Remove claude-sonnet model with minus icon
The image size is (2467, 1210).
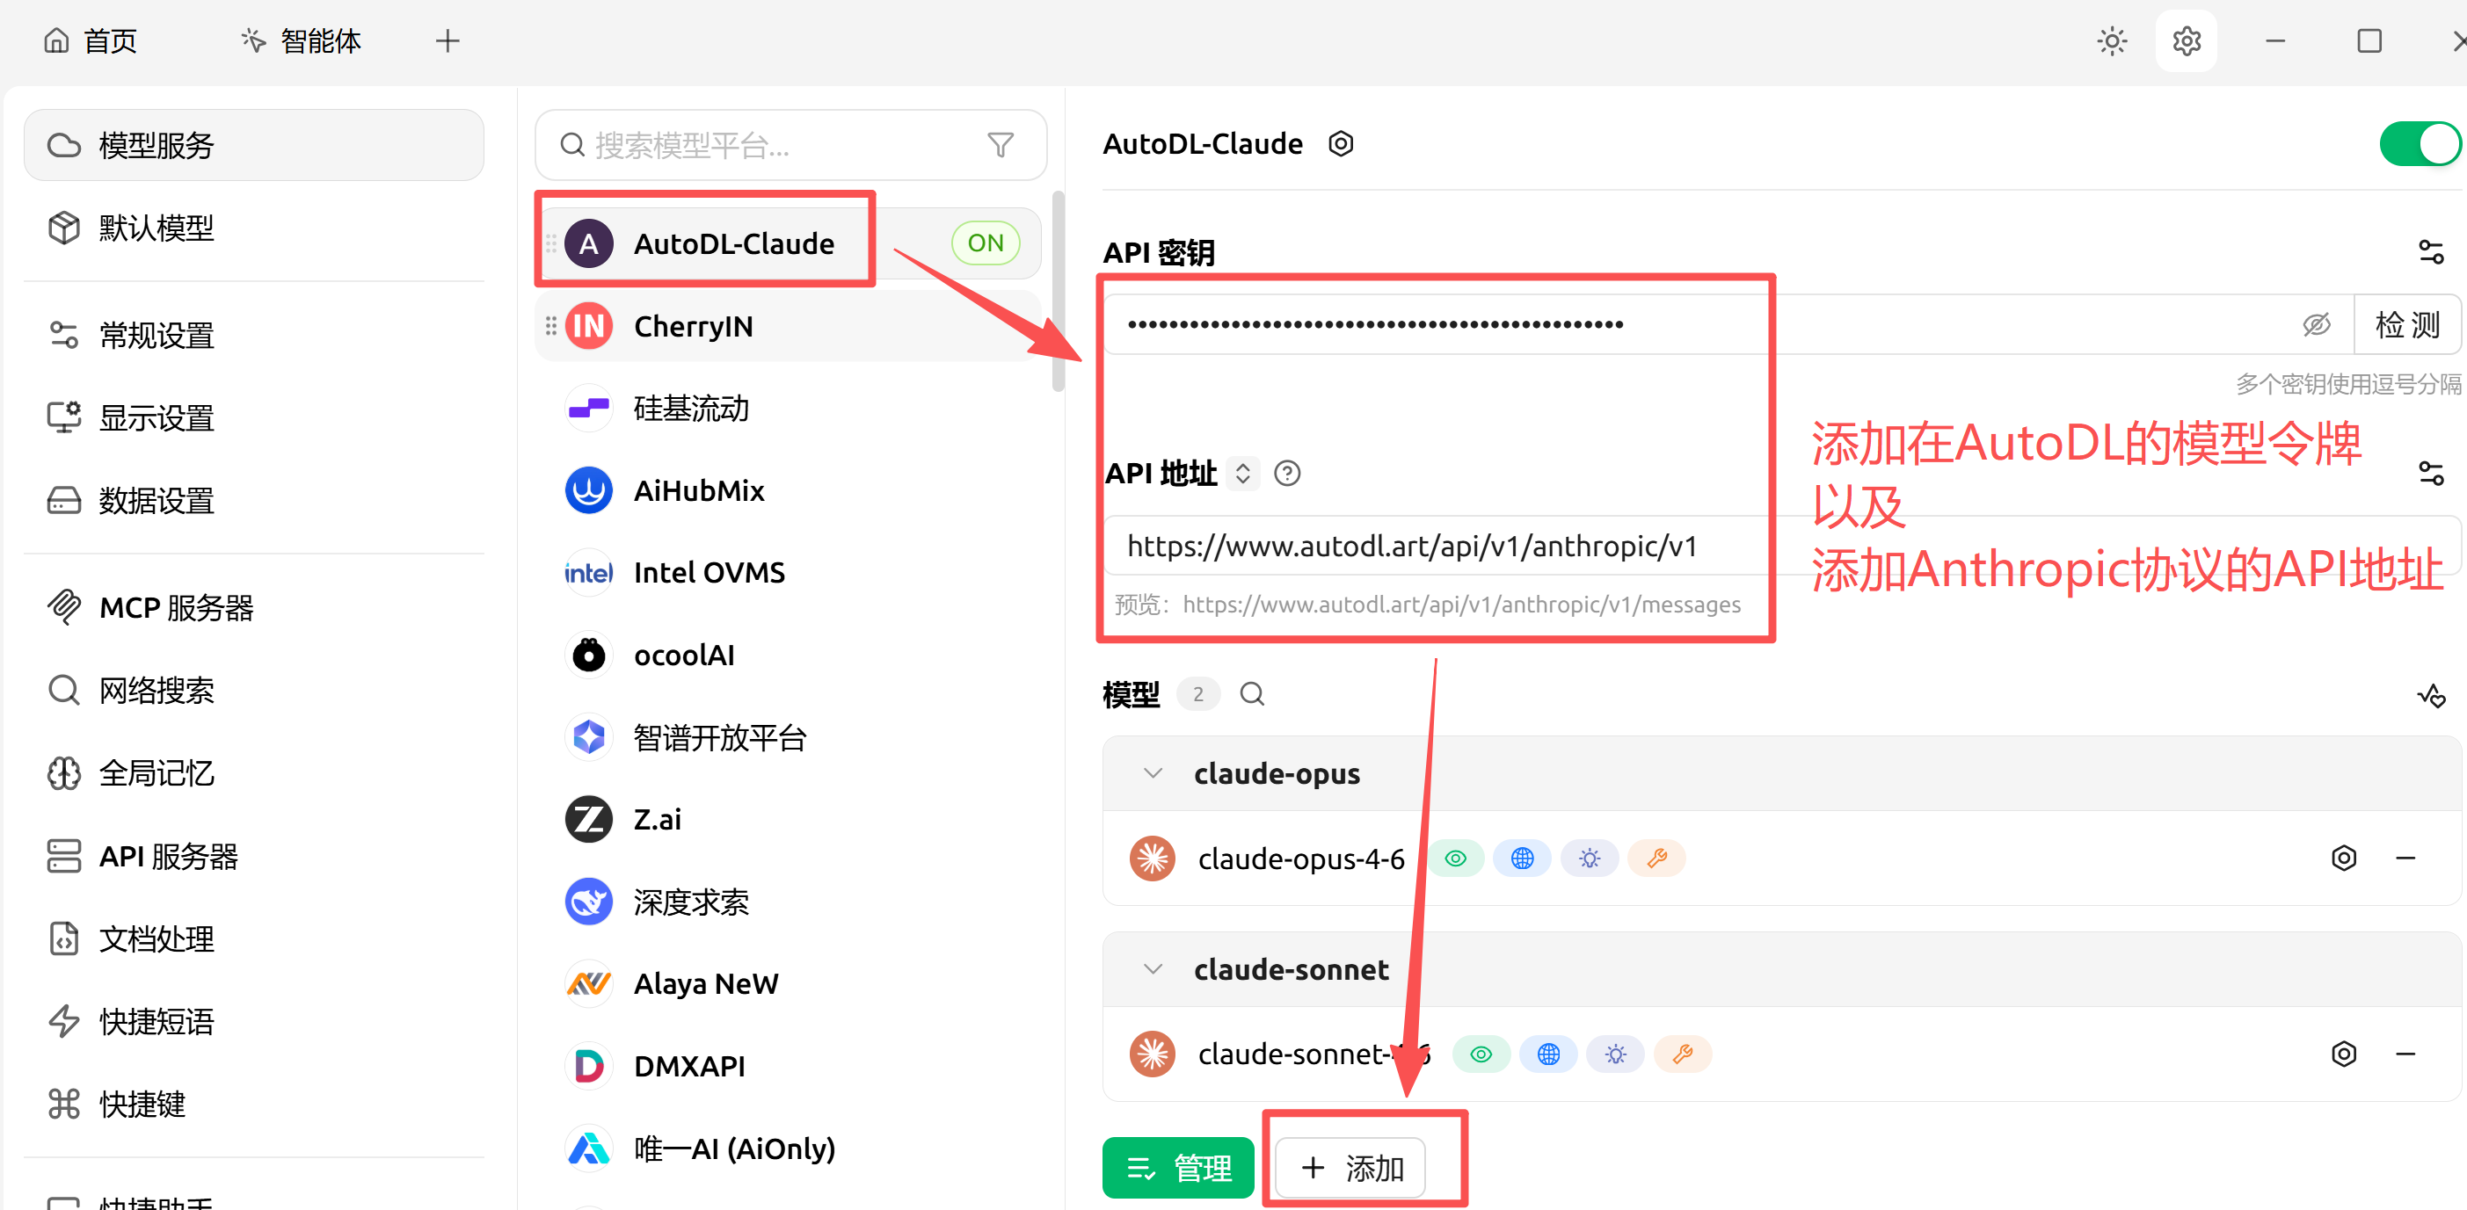pyautogui.click(x=2405, y=1054)
